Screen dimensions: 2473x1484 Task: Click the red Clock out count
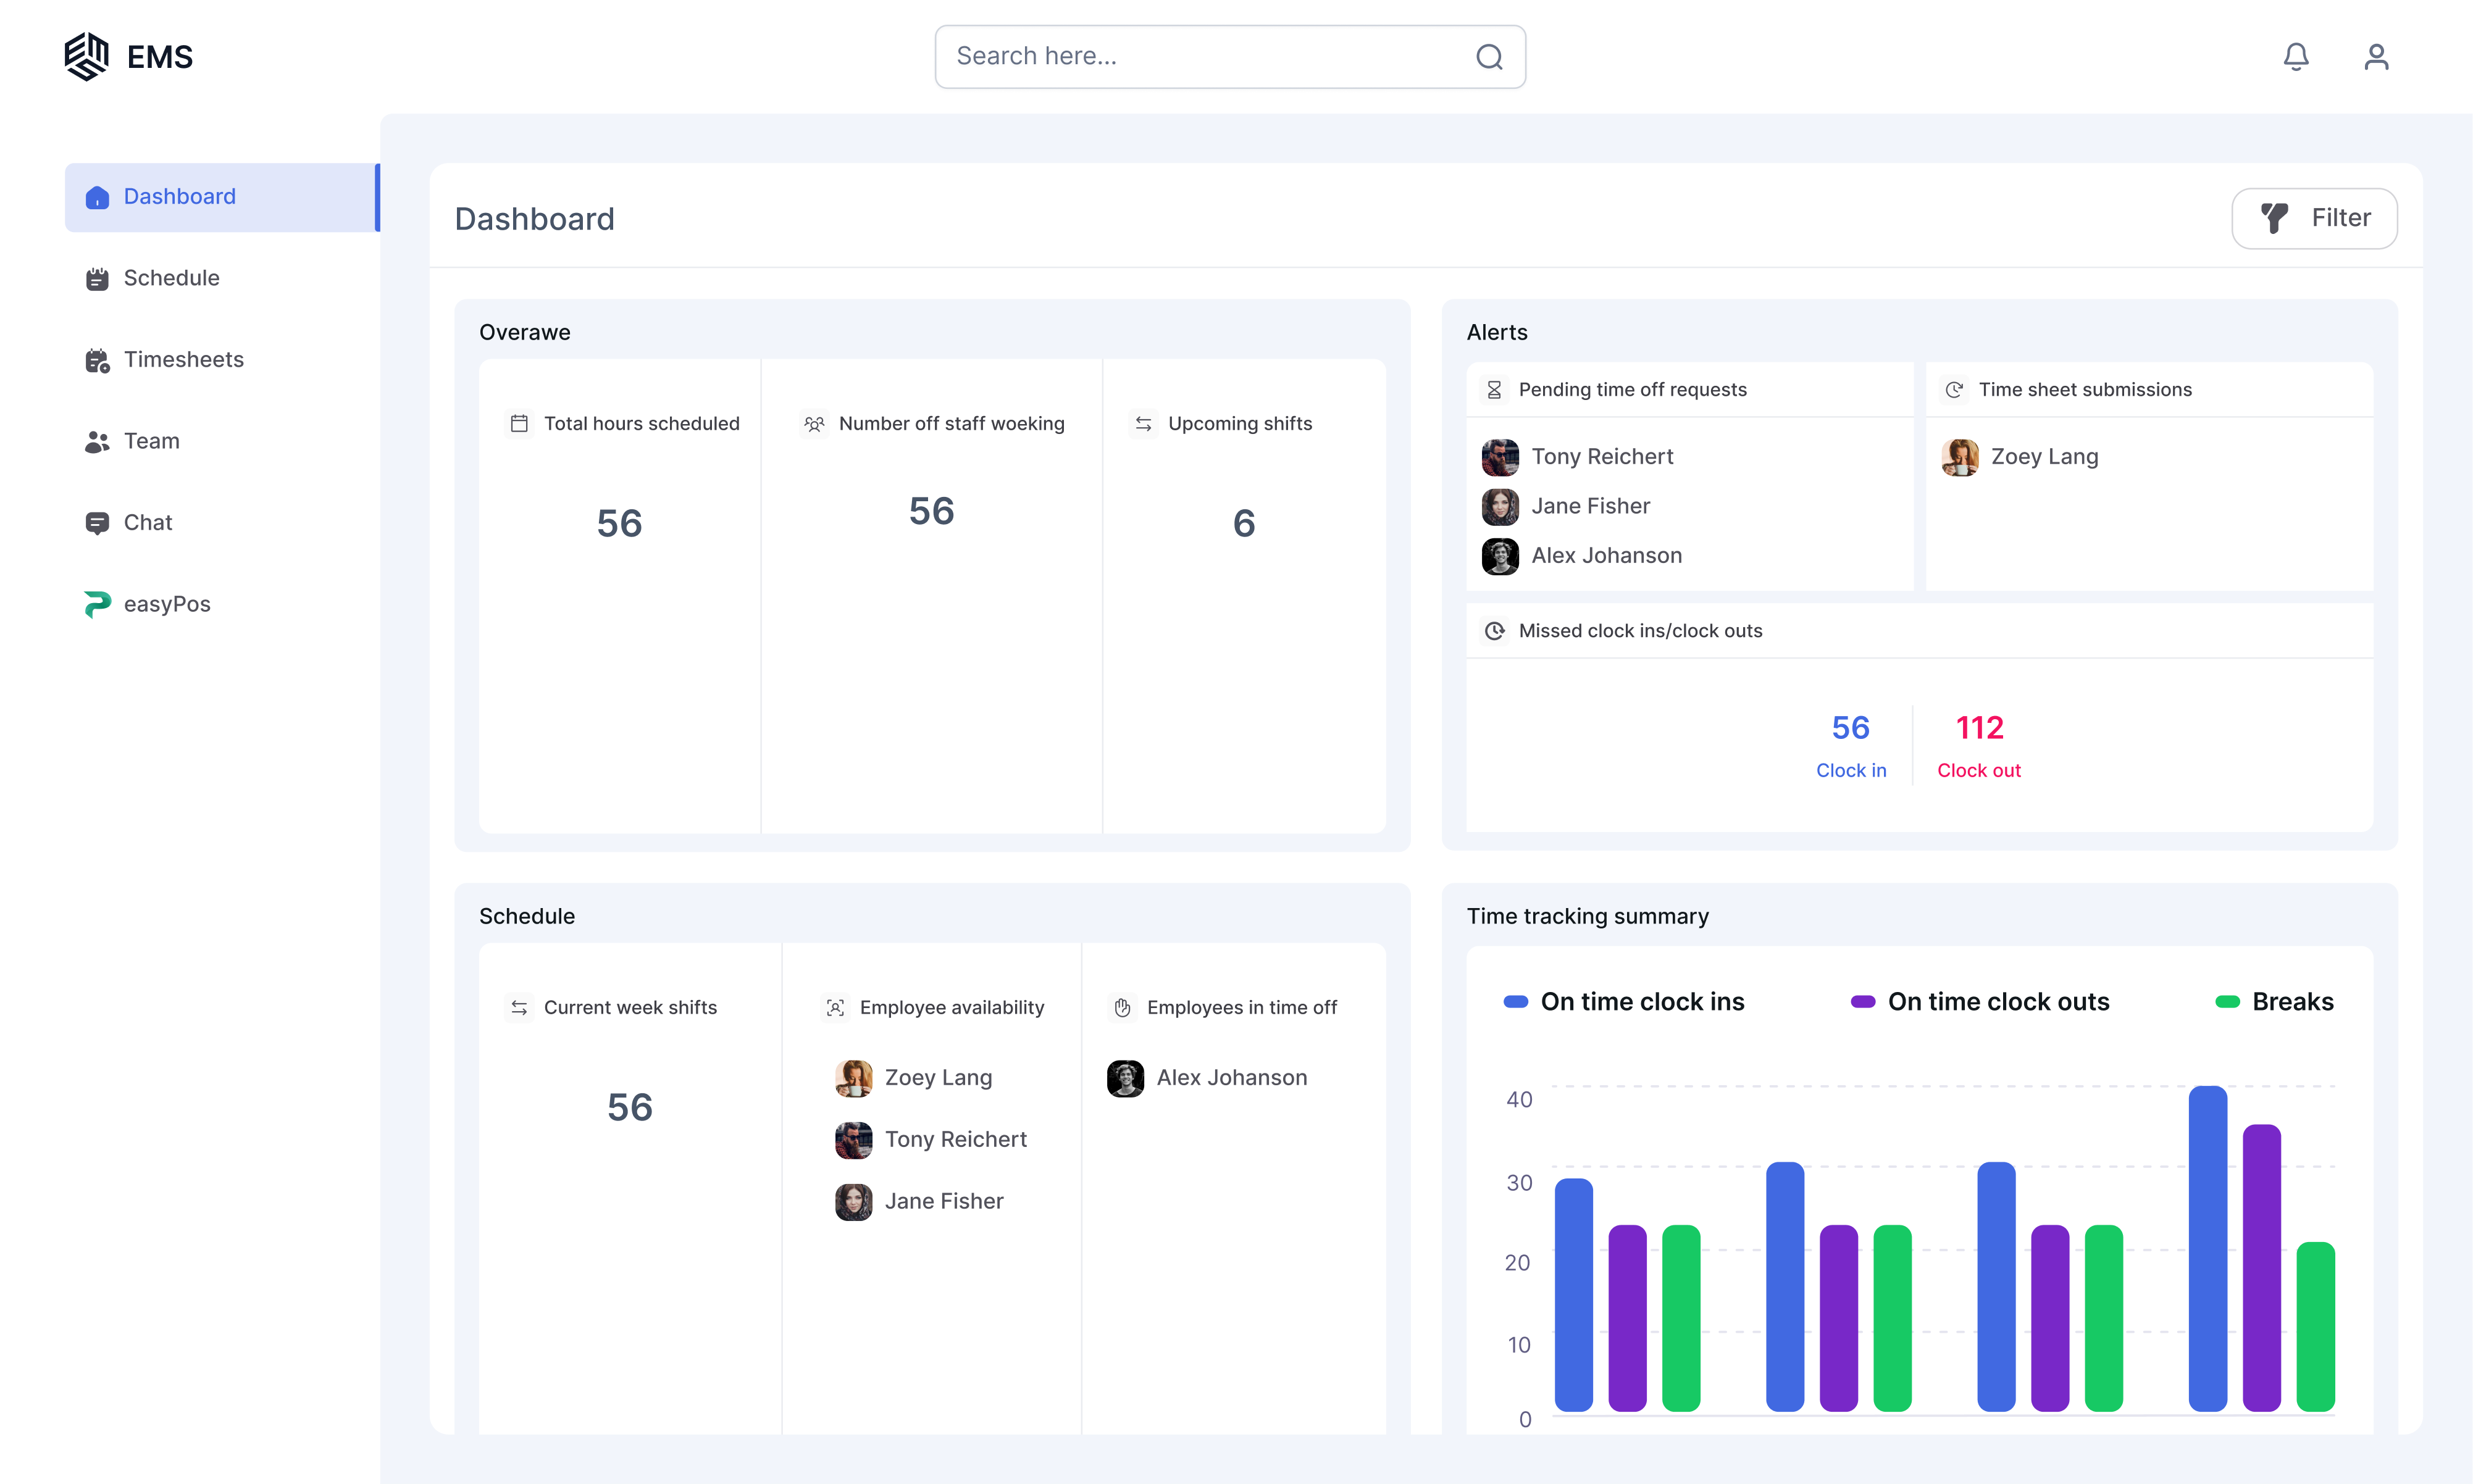(1979, 728)
